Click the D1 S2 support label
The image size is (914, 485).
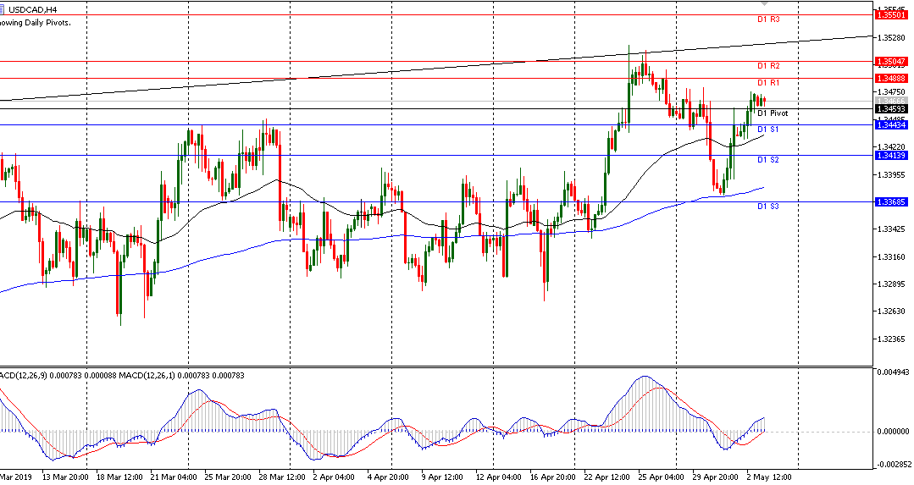tap(768, 159)
